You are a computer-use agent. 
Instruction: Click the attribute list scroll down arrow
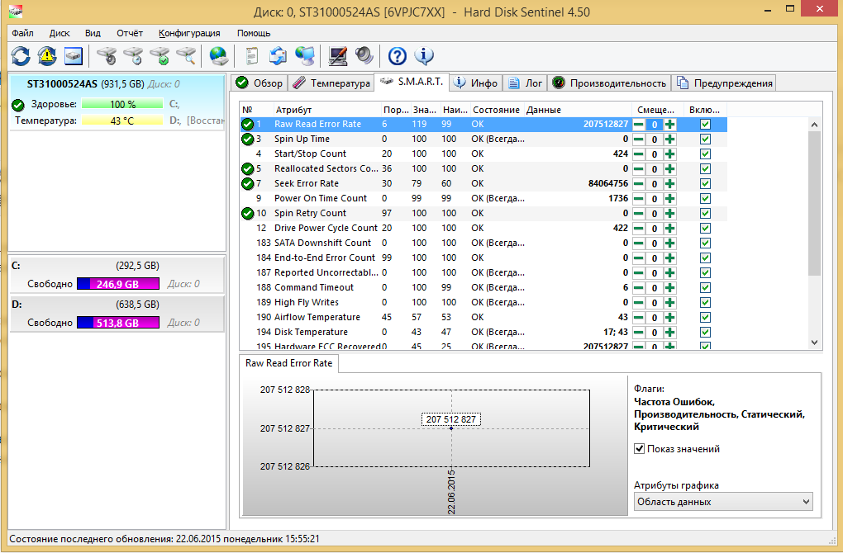(x=814, y=342)
